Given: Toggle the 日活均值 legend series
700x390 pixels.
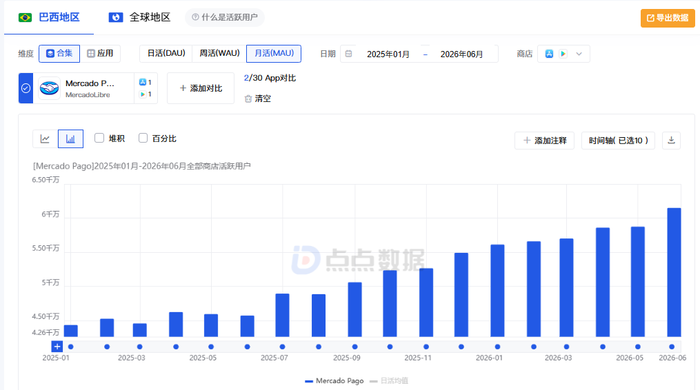Looking at the screenshot, I should (389, 380).
